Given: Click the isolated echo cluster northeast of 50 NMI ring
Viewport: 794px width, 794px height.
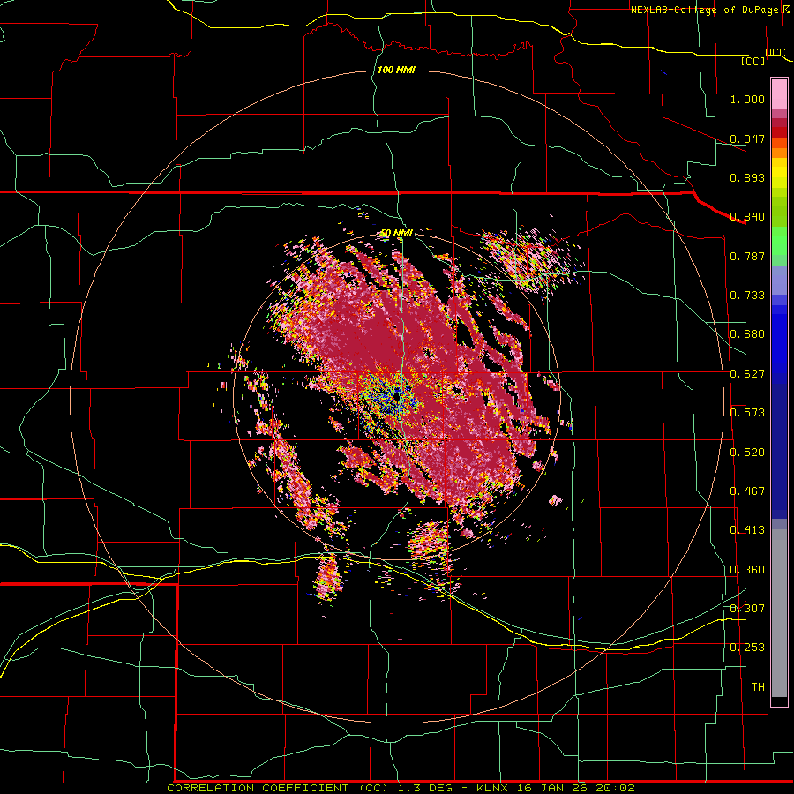Looking at the screenshot, I should point(532,262).
